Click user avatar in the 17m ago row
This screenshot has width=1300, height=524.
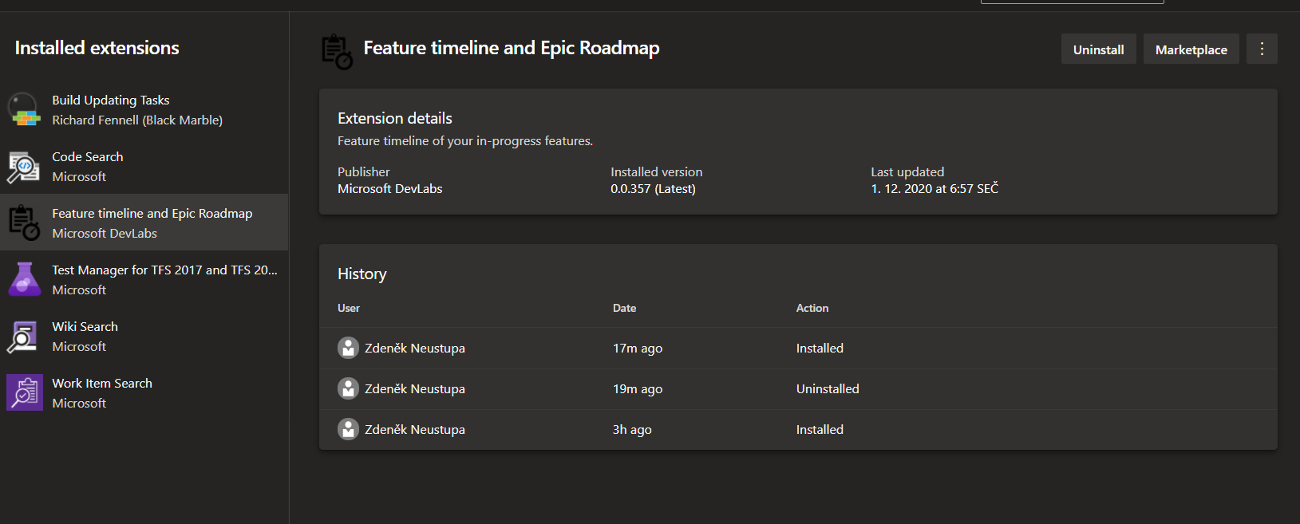coord(348,348)
